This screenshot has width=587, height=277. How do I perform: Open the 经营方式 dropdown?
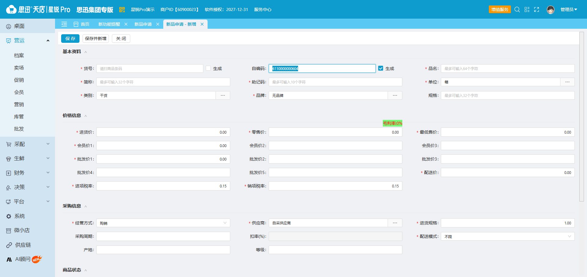click(x=163, y=223)
